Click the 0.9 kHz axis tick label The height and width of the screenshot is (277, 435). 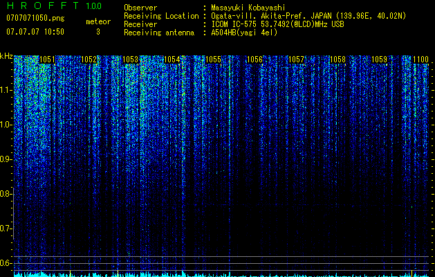point(6,159)
